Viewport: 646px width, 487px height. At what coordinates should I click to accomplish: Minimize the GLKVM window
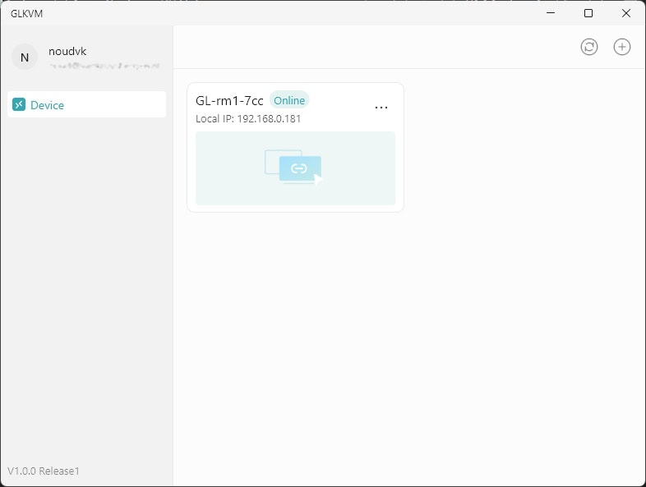(x=550, y=12)
